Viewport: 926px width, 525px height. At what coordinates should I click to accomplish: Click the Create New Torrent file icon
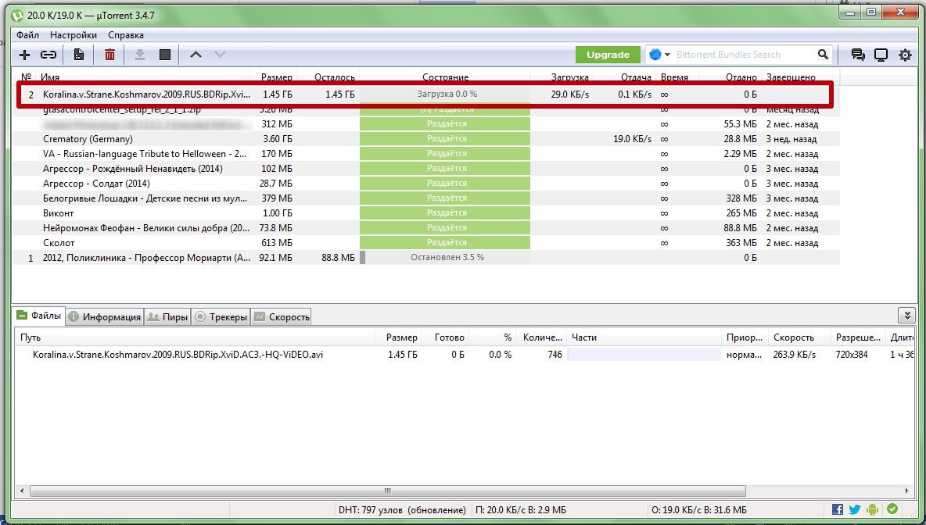[78, 55]
